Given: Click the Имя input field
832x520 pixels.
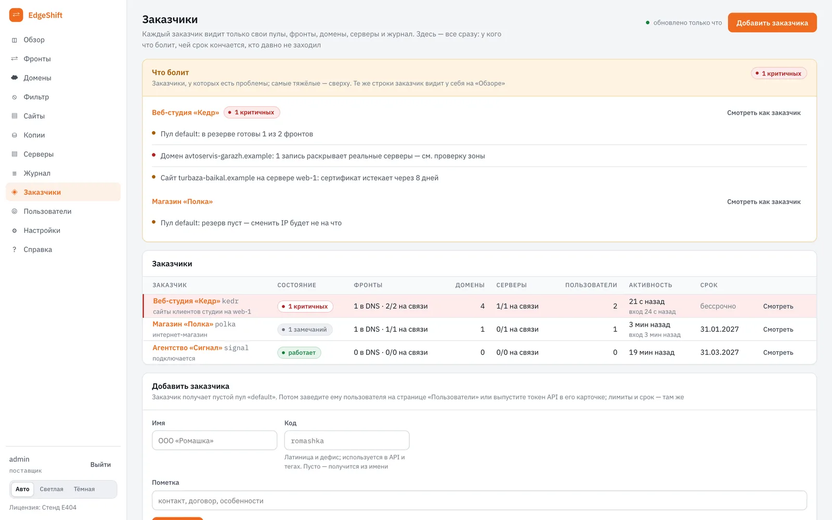Looking at the screenshot, I should (x=214, y=440).
